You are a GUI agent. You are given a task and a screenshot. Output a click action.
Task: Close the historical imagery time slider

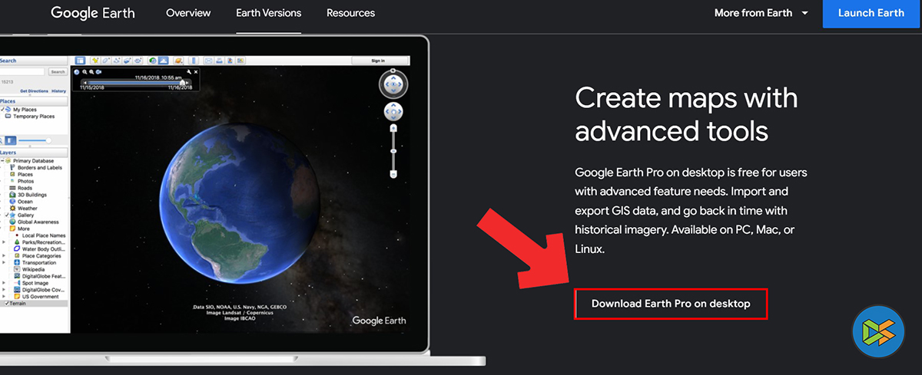pyautogui.click(x=196, y=72)
